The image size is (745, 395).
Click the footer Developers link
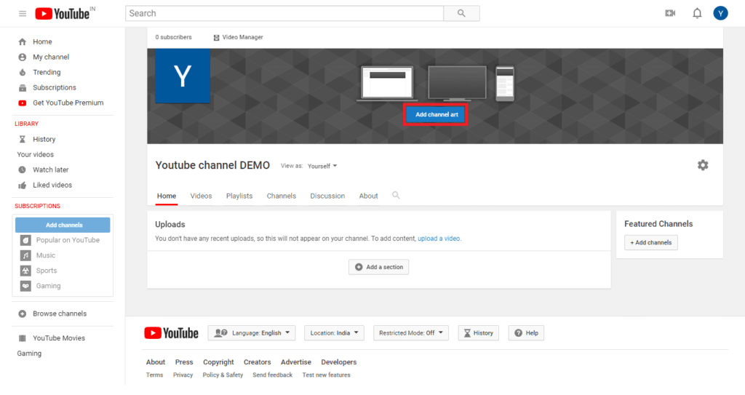click(x=339, y=362)
